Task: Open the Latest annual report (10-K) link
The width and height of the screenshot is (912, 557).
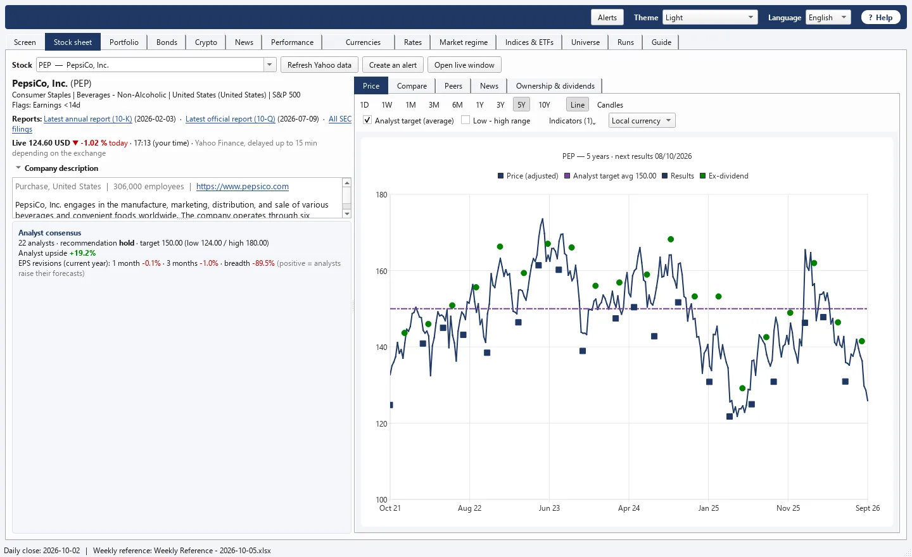Action: point(88,119)
